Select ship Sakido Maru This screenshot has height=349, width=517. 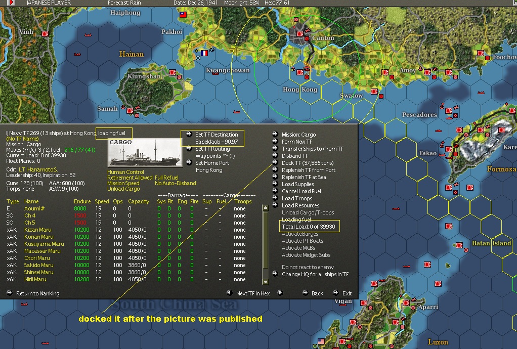click(x=38, y=266)
